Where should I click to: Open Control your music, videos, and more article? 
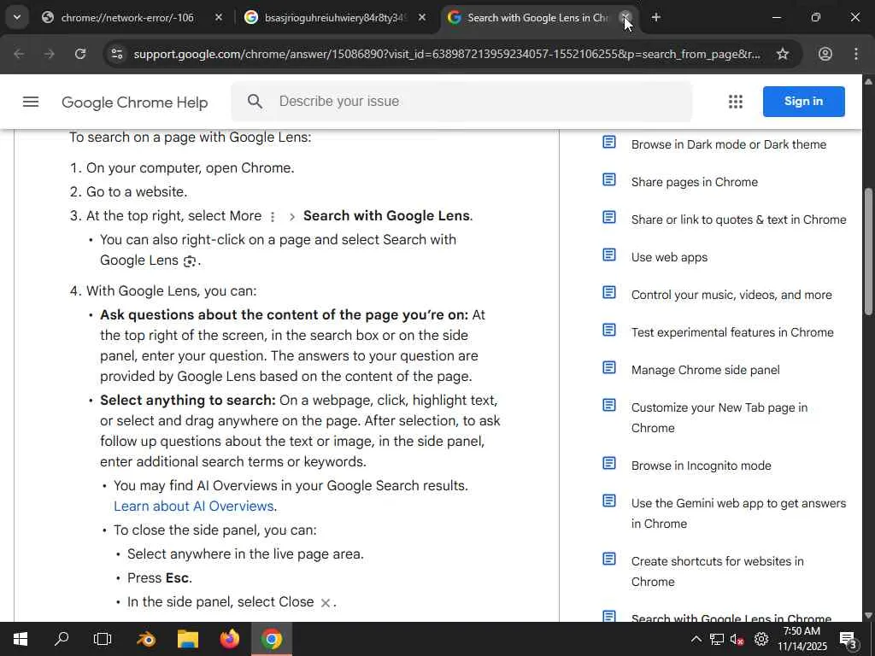coord(731,295)
